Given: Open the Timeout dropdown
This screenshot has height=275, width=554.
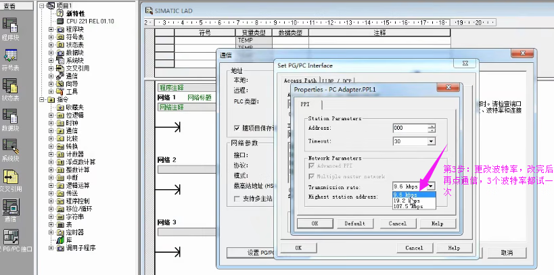Looking at the screenshot, I should click(x=431, y=141).
